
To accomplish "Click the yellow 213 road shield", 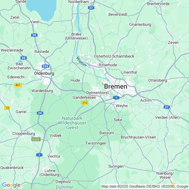I will (x=85, y=103).
